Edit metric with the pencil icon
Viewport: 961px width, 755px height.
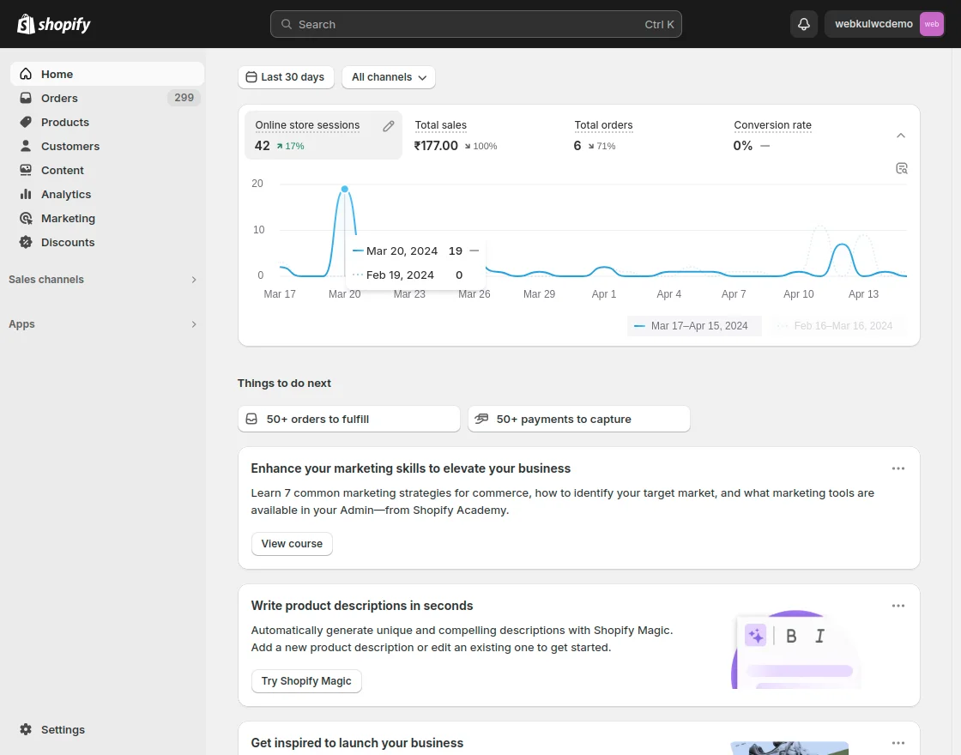(x=388, y=126)
